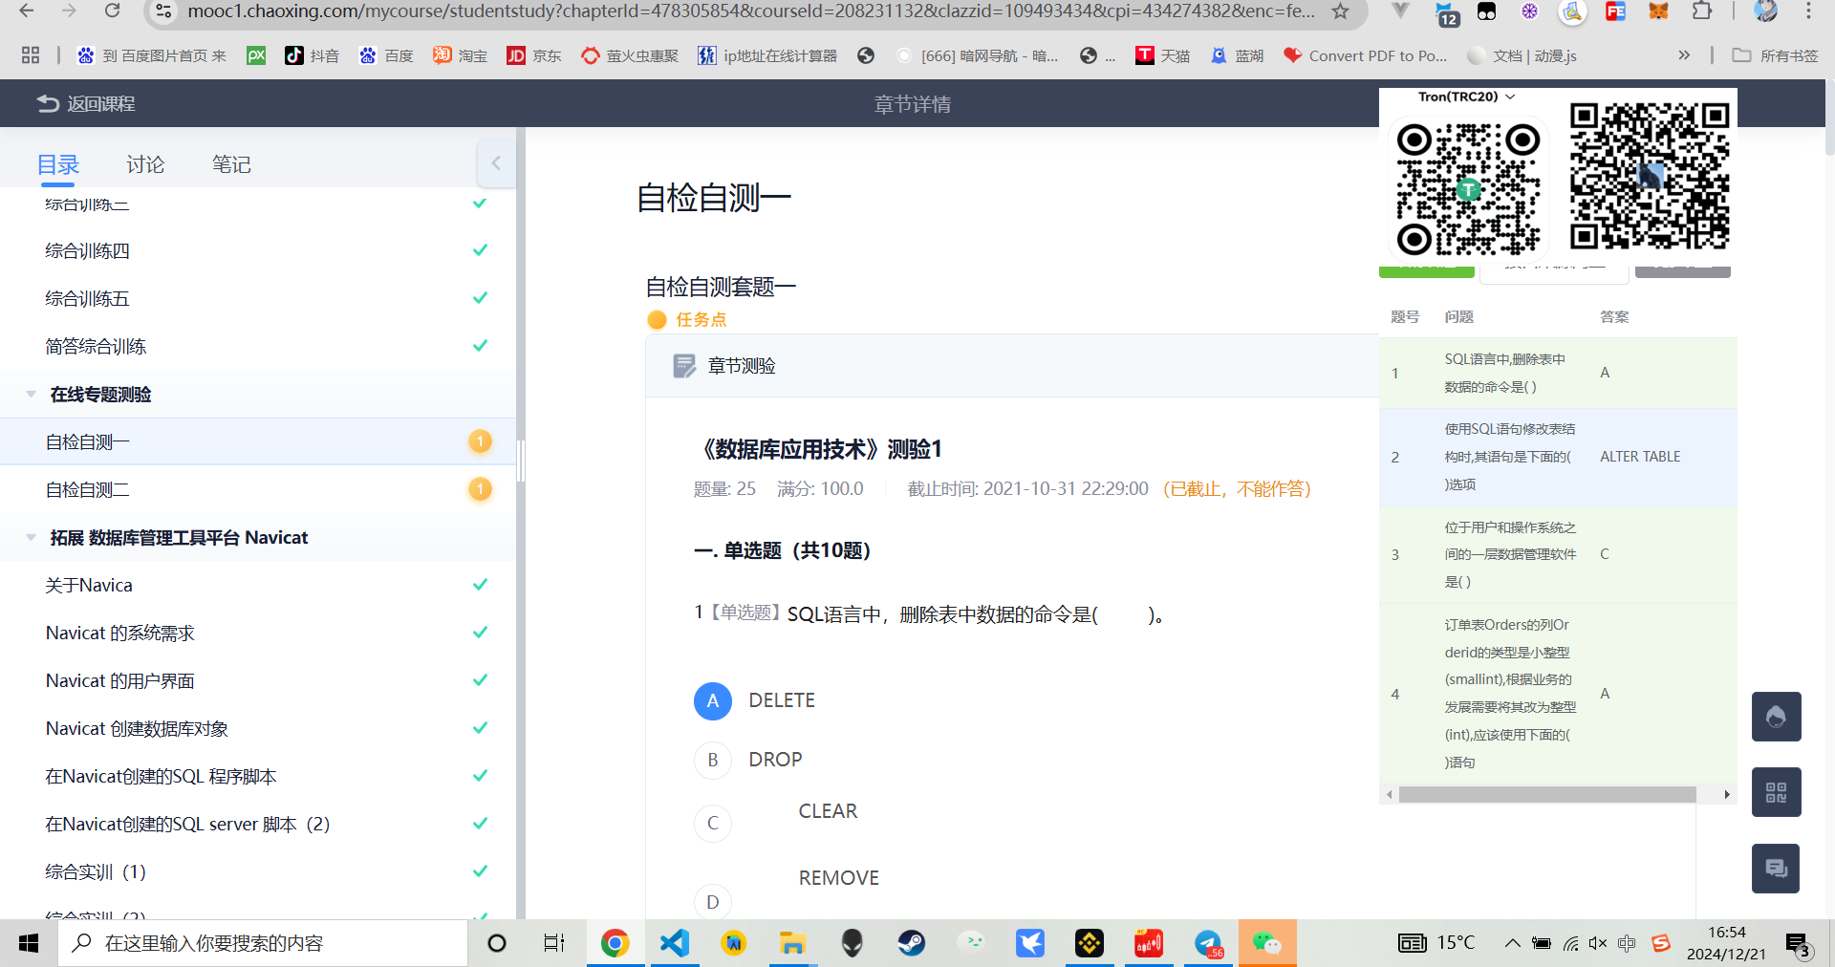Click the return to course arrow icon

(x=48, y=103)
